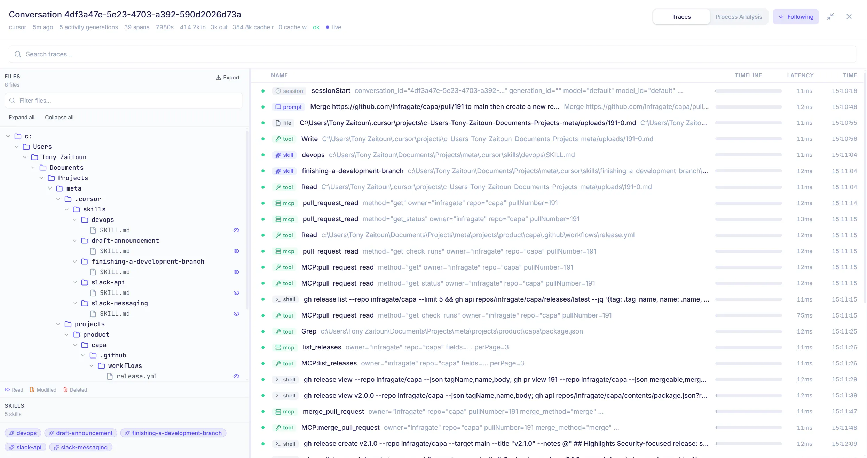Click the tool badge on the Grep row
Viewport: 867px width, 458px height.
click(284, 332)
